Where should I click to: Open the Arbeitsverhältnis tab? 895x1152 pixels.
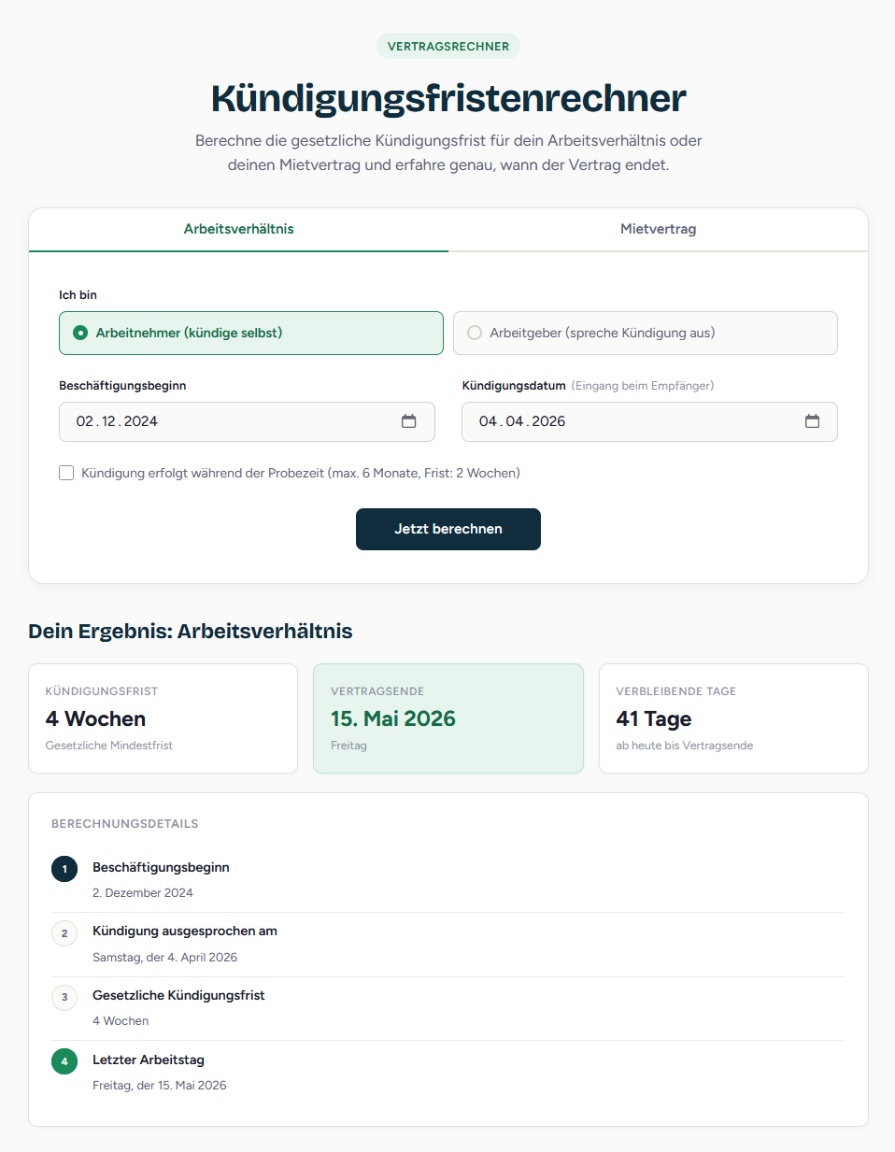238,229
